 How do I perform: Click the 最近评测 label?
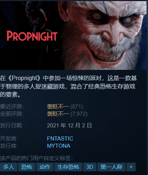coord(12,107)
